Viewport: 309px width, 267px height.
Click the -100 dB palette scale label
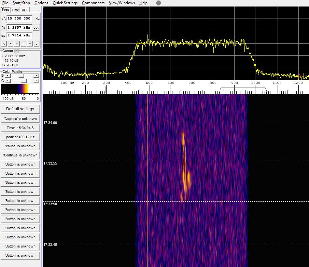pos(7,99)
